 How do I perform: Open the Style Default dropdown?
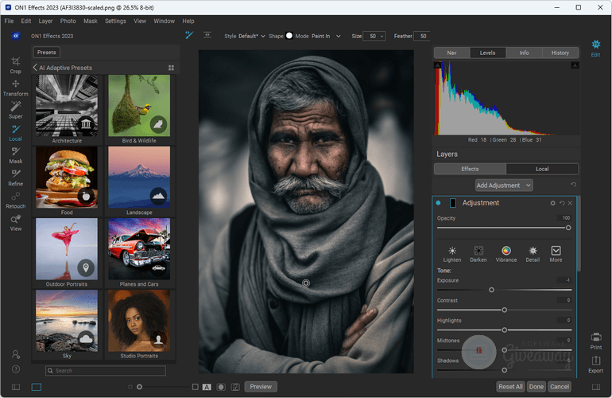[252, 36]
